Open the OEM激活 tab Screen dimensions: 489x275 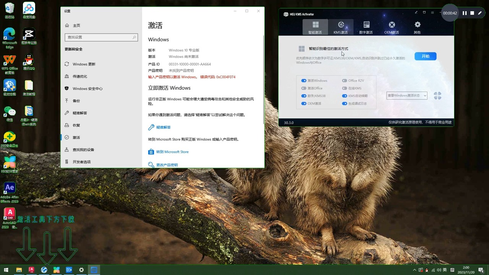pyautogui.click(x=392, y=27)
